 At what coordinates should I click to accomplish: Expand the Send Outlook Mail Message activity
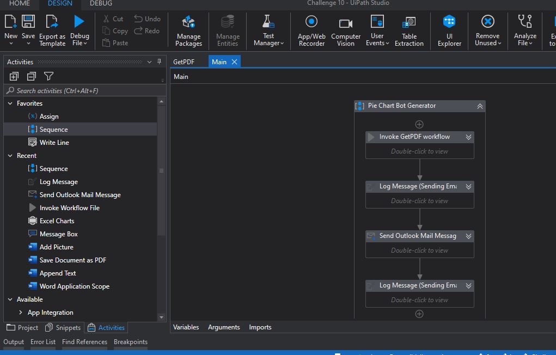pyautogui.click(x=468, y=236)
